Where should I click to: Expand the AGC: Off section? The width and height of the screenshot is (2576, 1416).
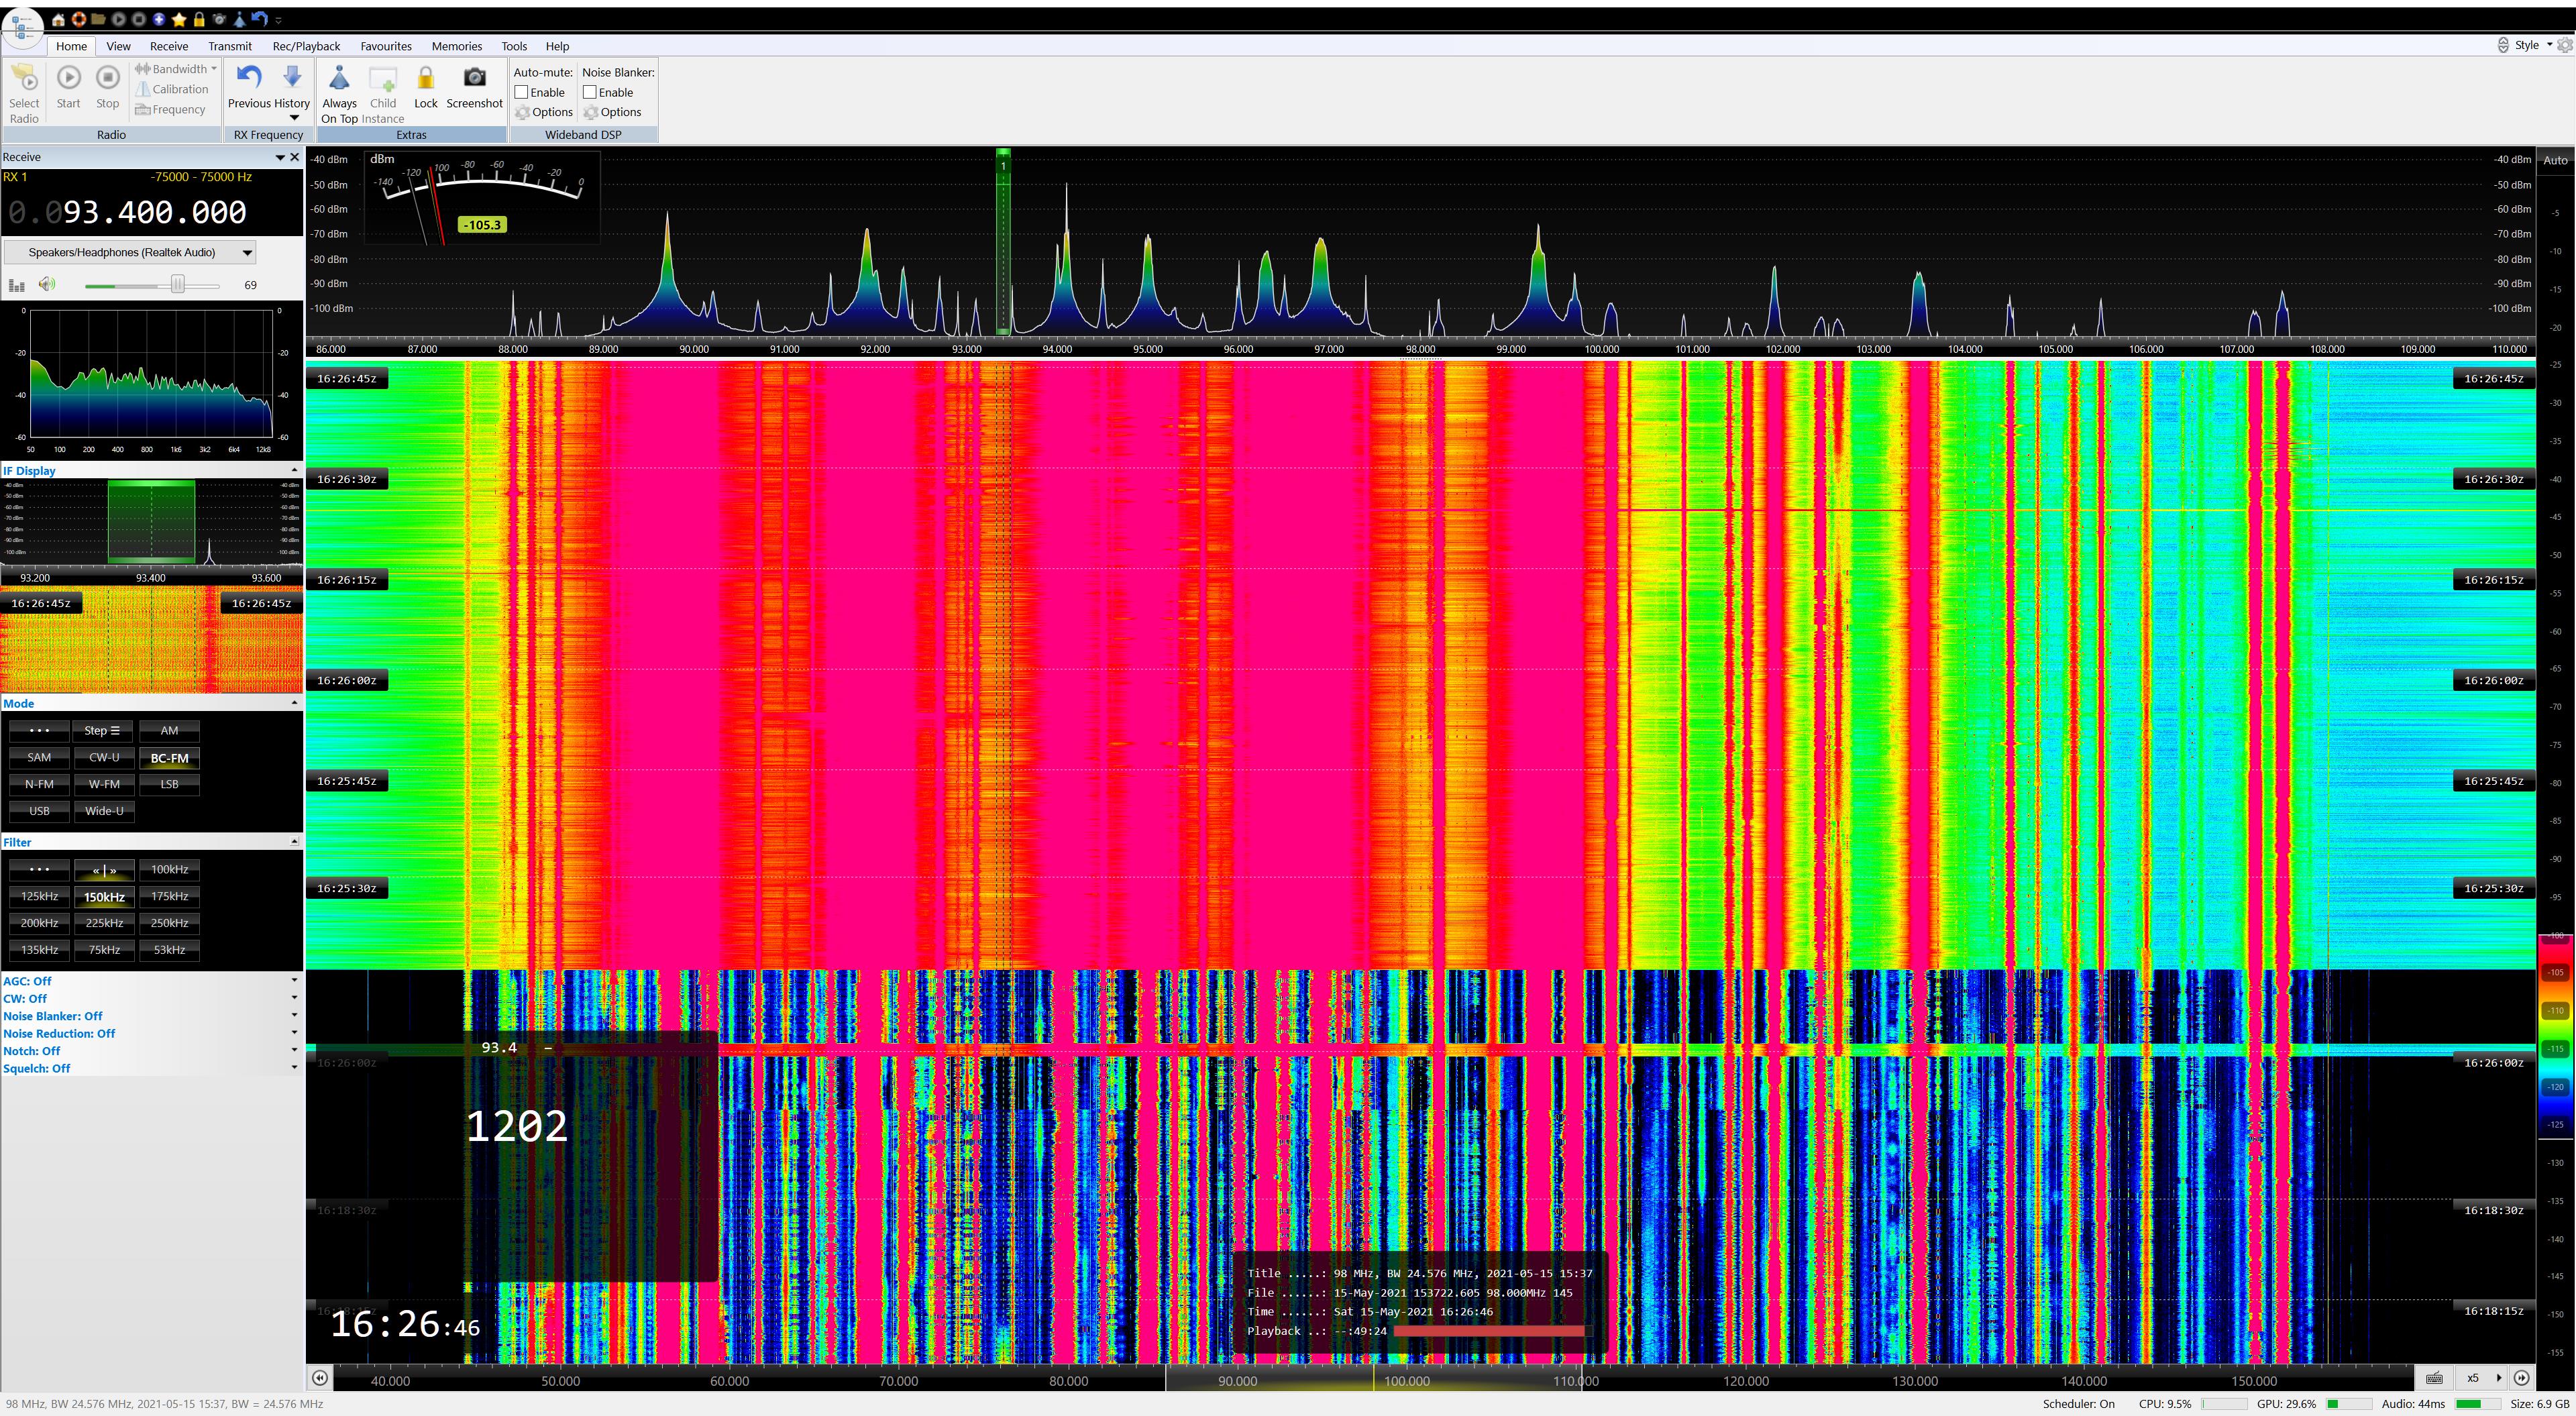click(x=294, y=981)
